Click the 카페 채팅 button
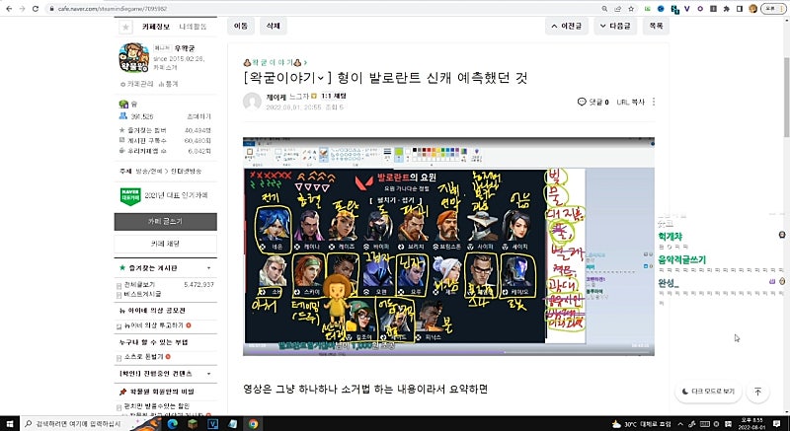790x431 pixels. (165, 244)
